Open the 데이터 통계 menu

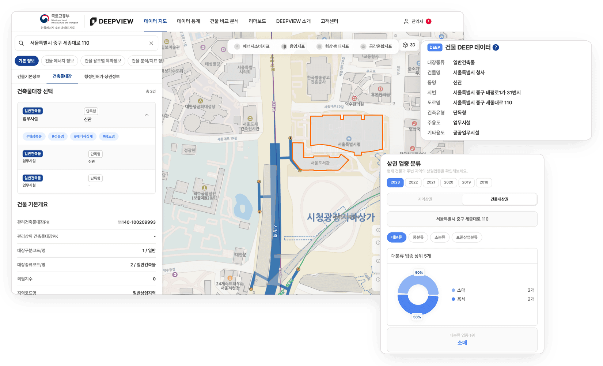click(189, 21)
